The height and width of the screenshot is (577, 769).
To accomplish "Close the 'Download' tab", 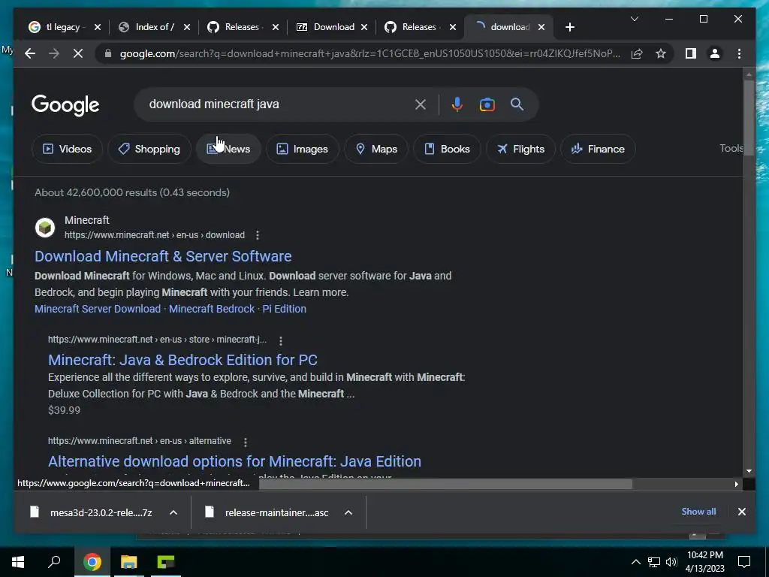I will click(364, 27).
